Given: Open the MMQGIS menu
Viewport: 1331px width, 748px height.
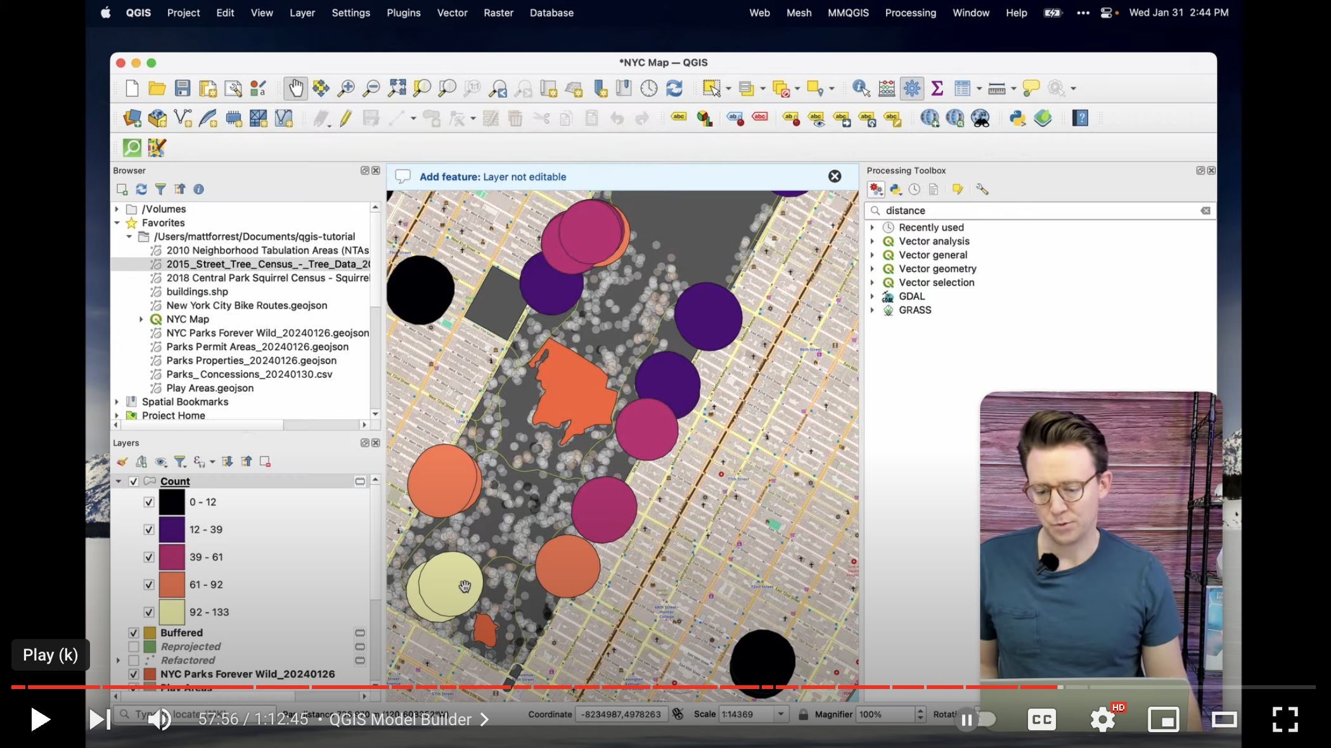Looking at the screenshot, I should [x=848, y=13].
